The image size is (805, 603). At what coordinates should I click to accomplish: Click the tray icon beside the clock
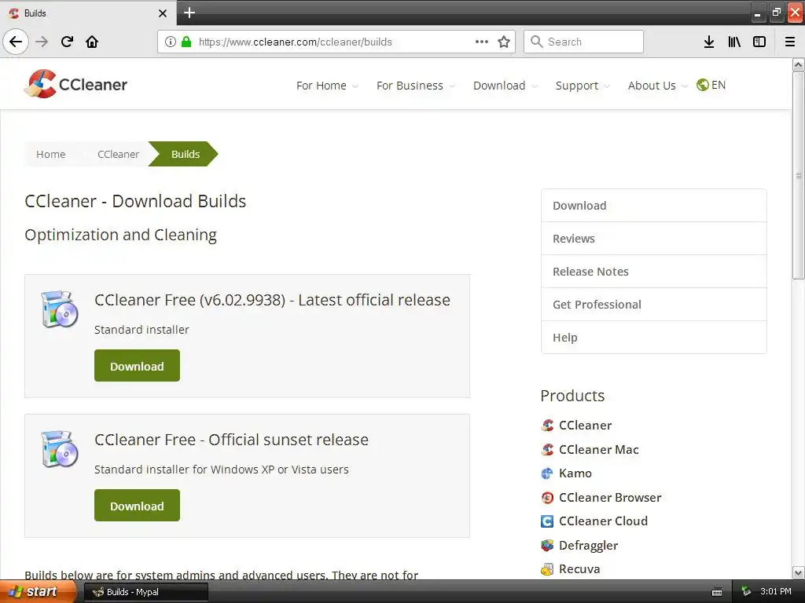[746, 592]
